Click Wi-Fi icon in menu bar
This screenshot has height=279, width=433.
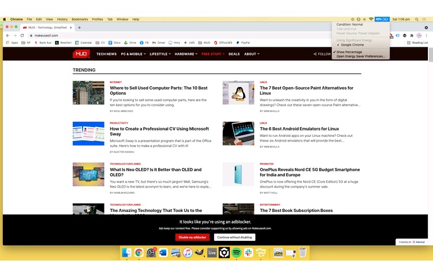[371, 19]
